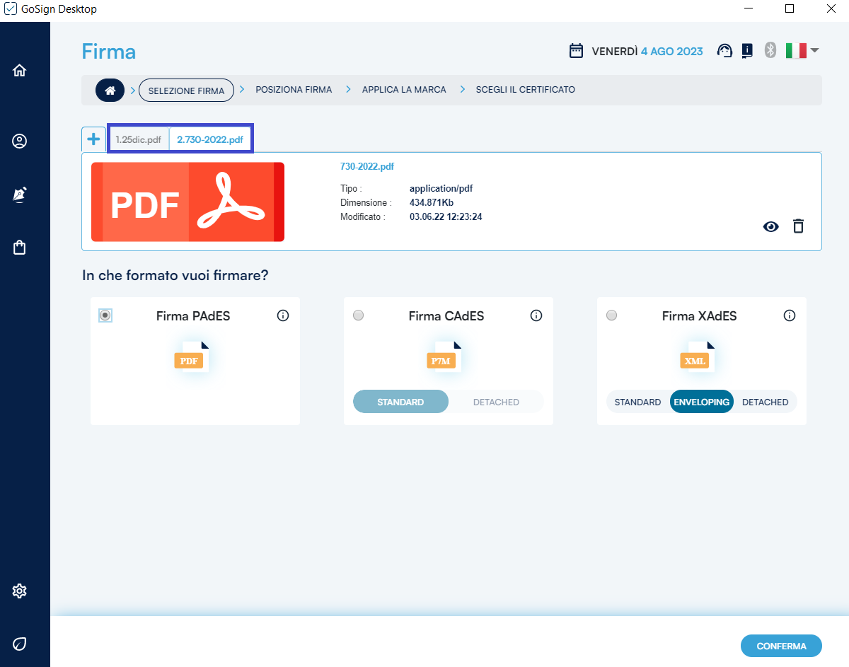The image size is (849, 667).
Task: Choose DETACHED option under Firma CAdES
Action: point(496,402)
